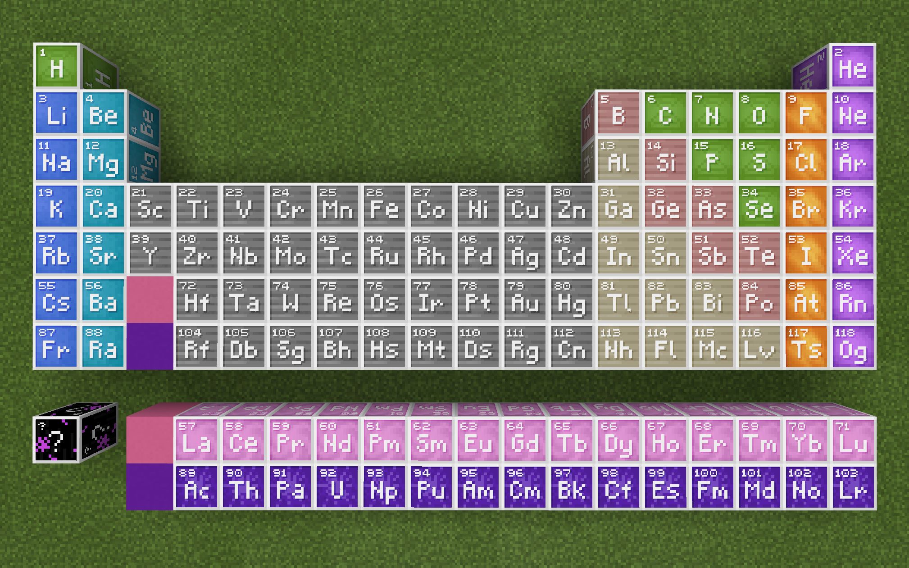
Task: Pick the Carbon (C) element block
Action: point(665,113)
